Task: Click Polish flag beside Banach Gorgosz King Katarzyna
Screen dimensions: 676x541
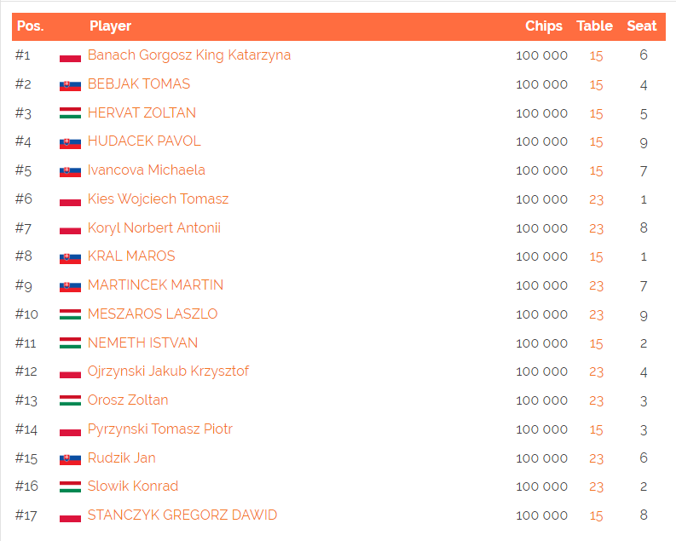Action: tap(70, 55)
